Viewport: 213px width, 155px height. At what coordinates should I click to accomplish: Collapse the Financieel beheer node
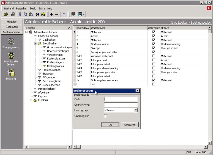pyautogui.click(x=31, y=36)
